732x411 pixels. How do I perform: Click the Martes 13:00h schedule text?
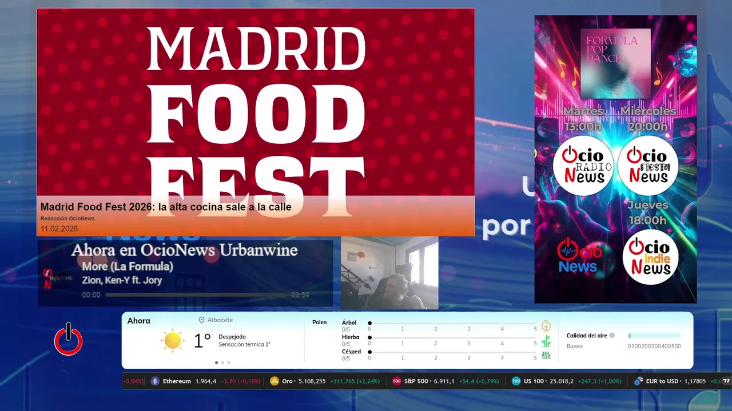(x=583, y=119)
